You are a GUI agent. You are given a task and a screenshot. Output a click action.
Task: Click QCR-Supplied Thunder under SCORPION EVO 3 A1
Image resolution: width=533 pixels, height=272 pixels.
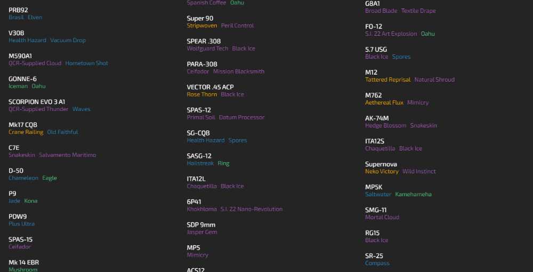[x=38, y=109]
